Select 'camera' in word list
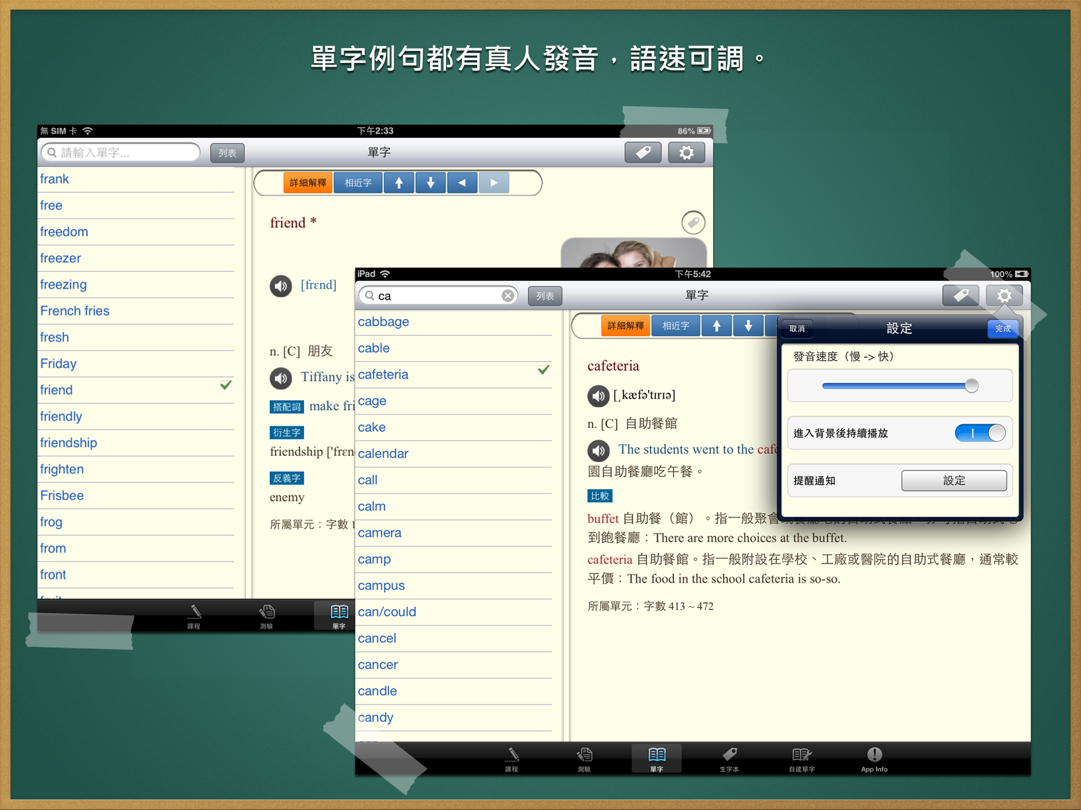Viewport: 1081px width, 810px height. click(x=453, y=533)
